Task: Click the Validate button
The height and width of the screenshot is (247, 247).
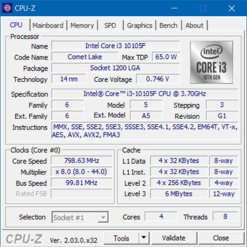Action: pos(174,238)
